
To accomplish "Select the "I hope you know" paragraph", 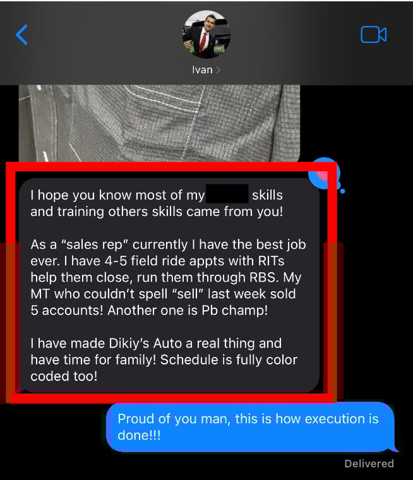I will coord(157,203).
